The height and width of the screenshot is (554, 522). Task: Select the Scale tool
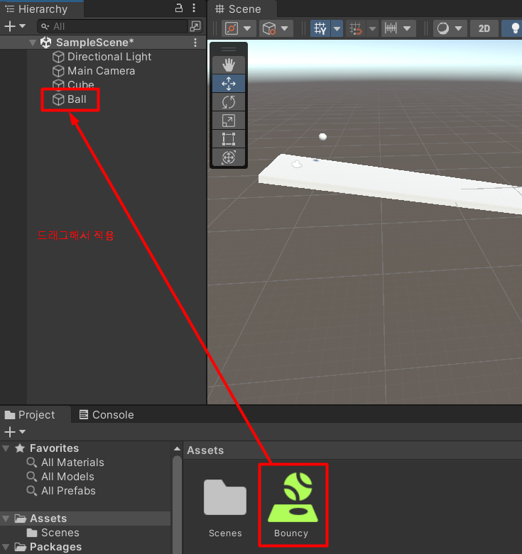pos(229,121)
